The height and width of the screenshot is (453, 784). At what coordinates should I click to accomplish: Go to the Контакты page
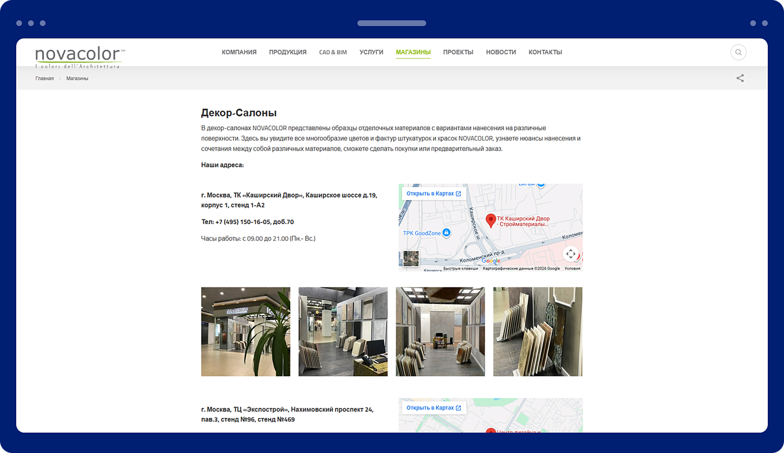[x=545, y=52]
